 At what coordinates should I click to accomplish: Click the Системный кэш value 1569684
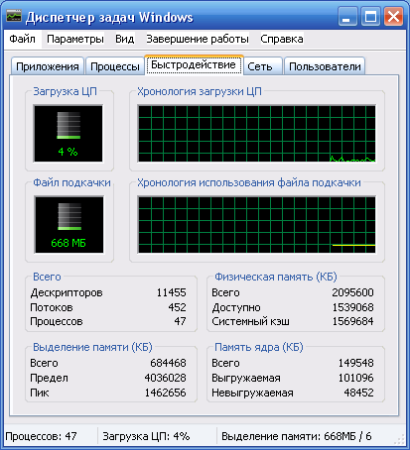coord(352,321)
